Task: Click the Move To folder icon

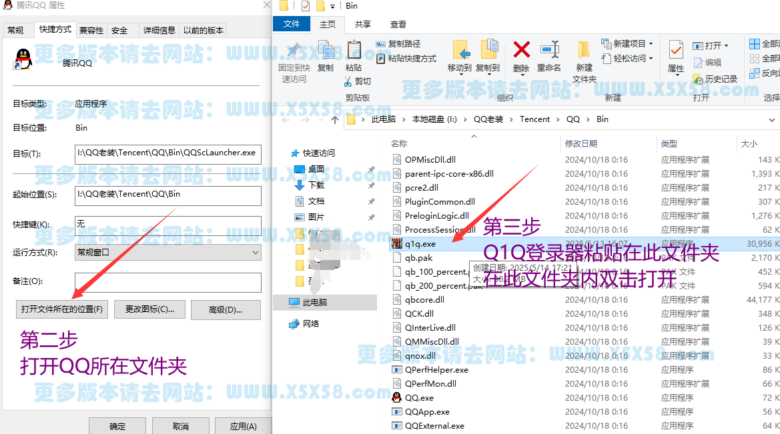Action: [x=460, y=51]
